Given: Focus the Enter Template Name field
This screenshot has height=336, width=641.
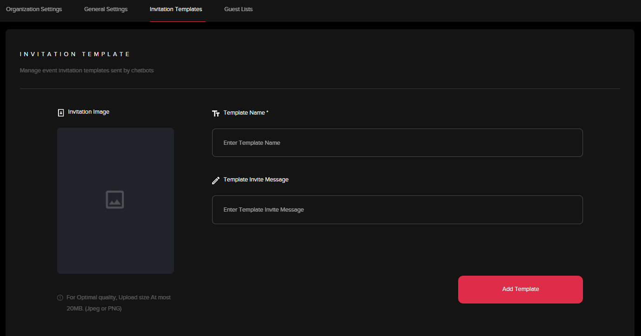Looking at the screenshot, I should (x=397, y=143).
